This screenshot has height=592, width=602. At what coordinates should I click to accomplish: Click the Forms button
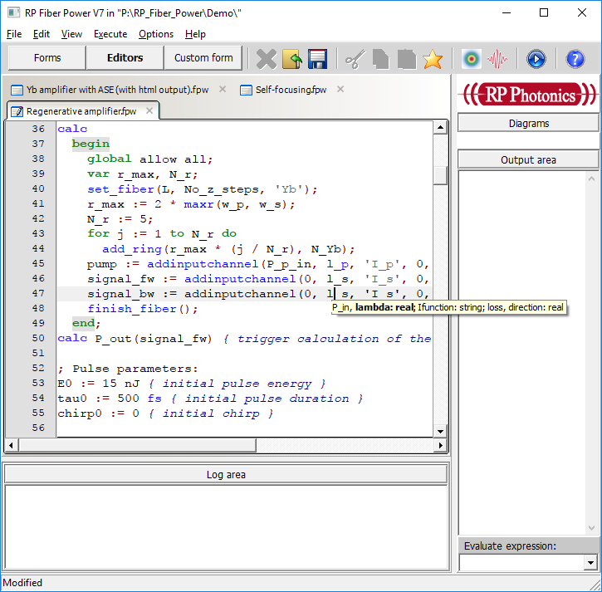pyautogui.click(x=47, y=58)
